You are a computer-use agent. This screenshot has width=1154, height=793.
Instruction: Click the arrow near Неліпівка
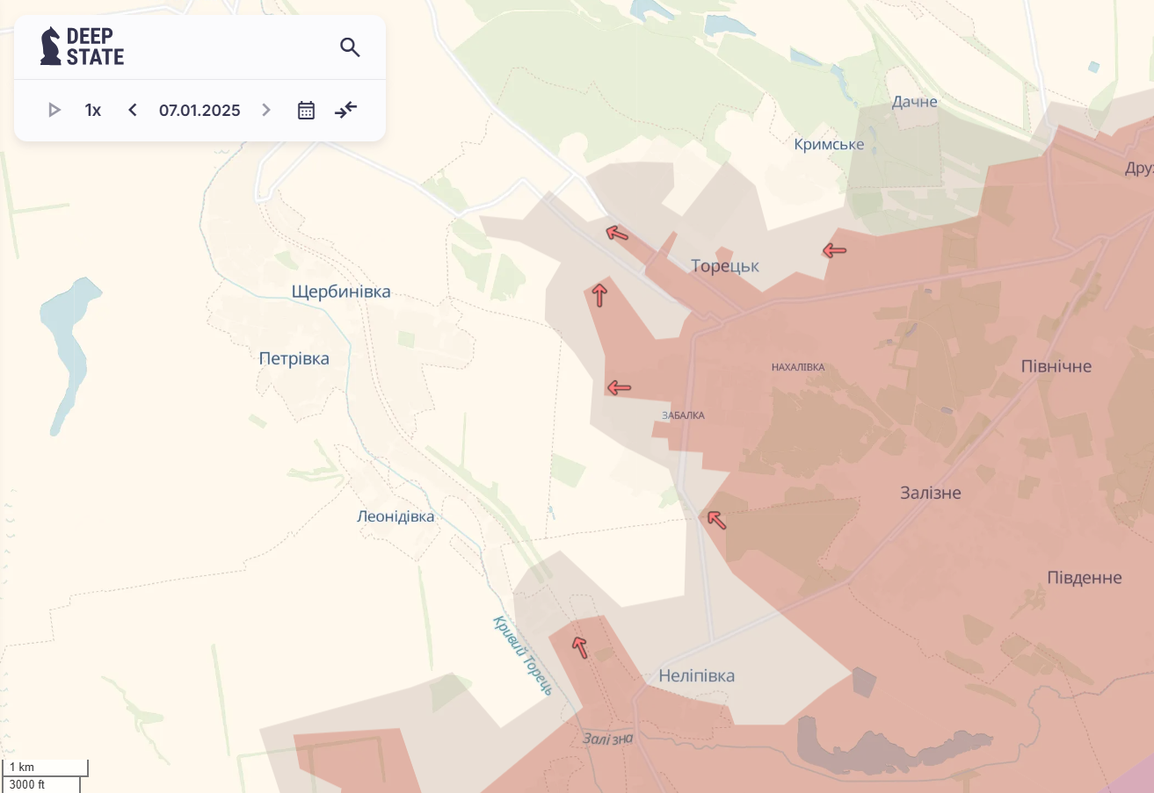[x=579, y=647]
